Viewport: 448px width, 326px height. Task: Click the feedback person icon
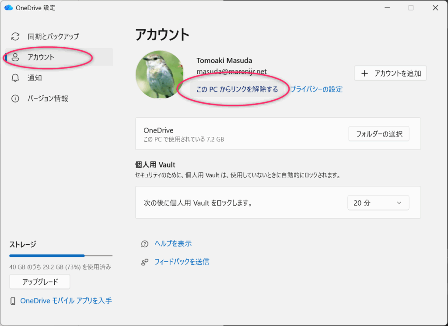point(144,262)
